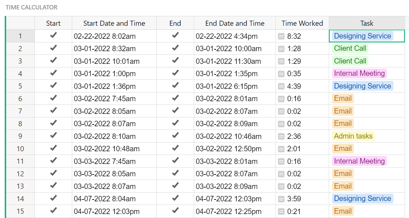Open the Task column header menu

click(367, 23)
